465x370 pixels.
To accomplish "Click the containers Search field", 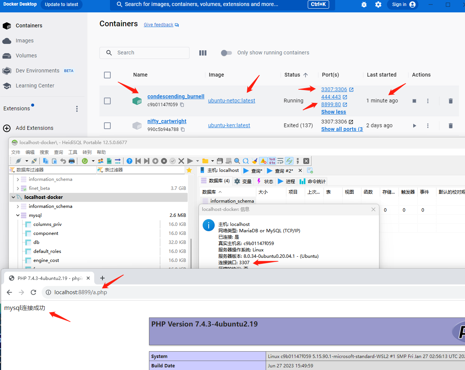I will click(144, 53).
